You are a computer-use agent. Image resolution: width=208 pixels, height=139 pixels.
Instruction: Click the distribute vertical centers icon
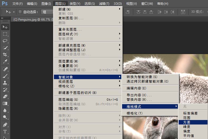(x=145, y=12)
